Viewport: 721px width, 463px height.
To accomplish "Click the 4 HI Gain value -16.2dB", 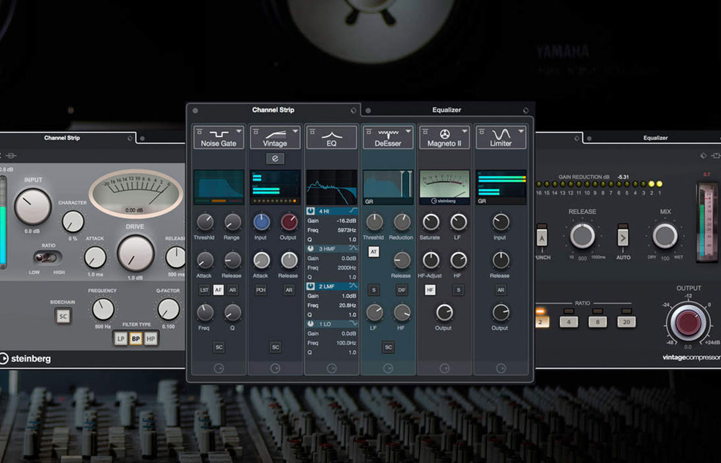I will (x=346, y=221).
